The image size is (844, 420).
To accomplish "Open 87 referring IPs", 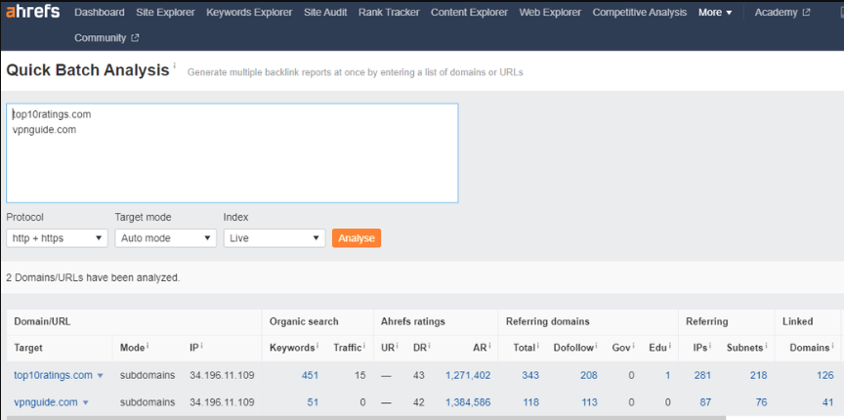I will click(x=705, y=402).
